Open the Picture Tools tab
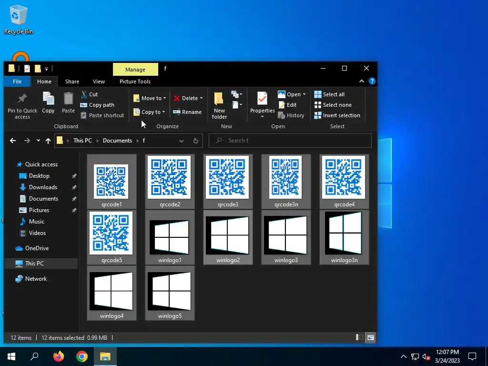This screenshot has width=488, height=366. point(135,81)
